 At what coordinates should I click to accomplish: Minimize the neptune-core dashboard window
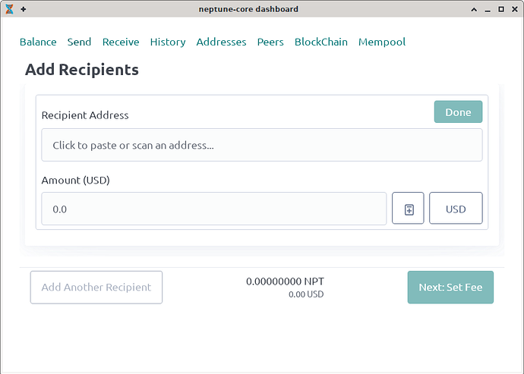pos(487,9)
